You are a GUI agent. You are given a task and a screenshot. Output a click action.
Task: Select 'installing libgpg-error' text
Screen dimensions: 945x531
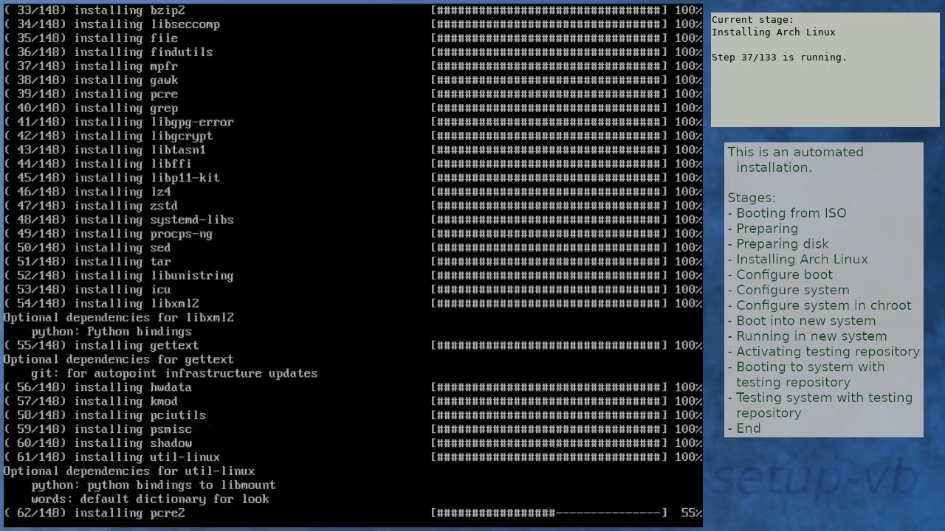[154, 122]
